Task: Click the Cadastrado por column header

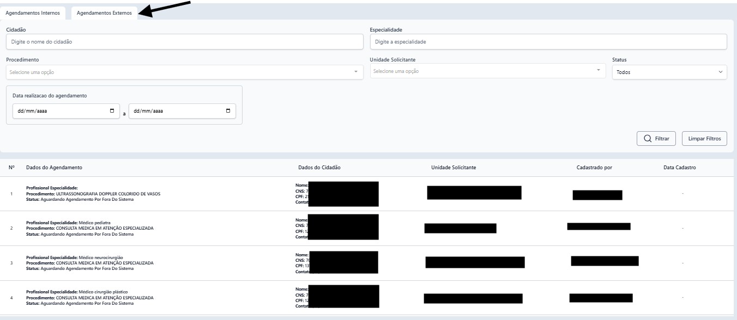Action: click(594, 168)
